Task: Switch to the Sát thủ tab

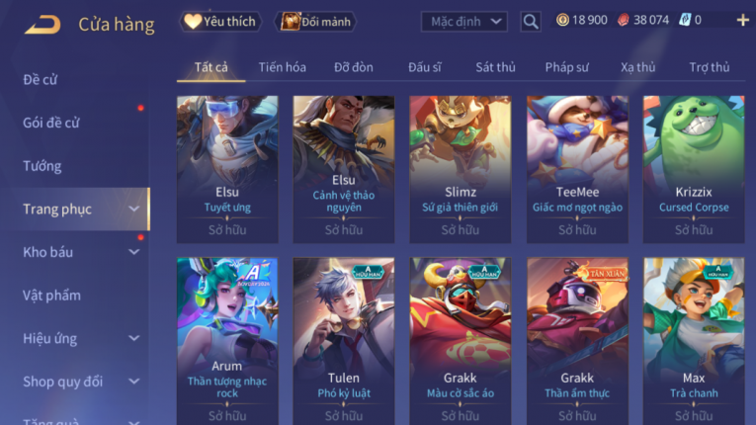Action: click(495, 67)
